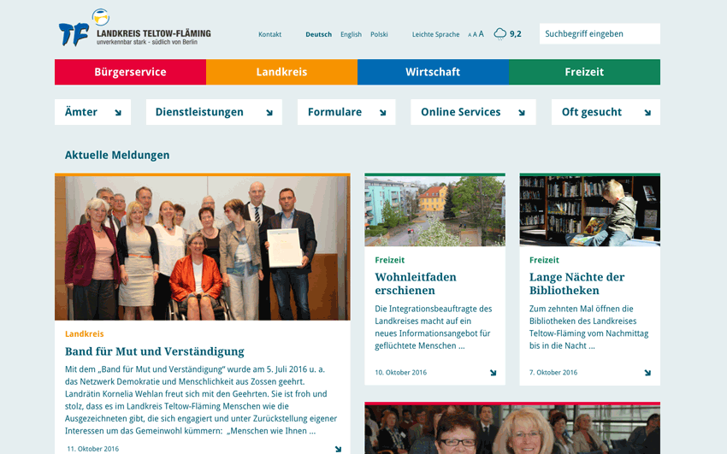Click the Suchbegriff eingeben search field
Image resolution: width=727 pixels, height=454 pixels.
[600, 34]
